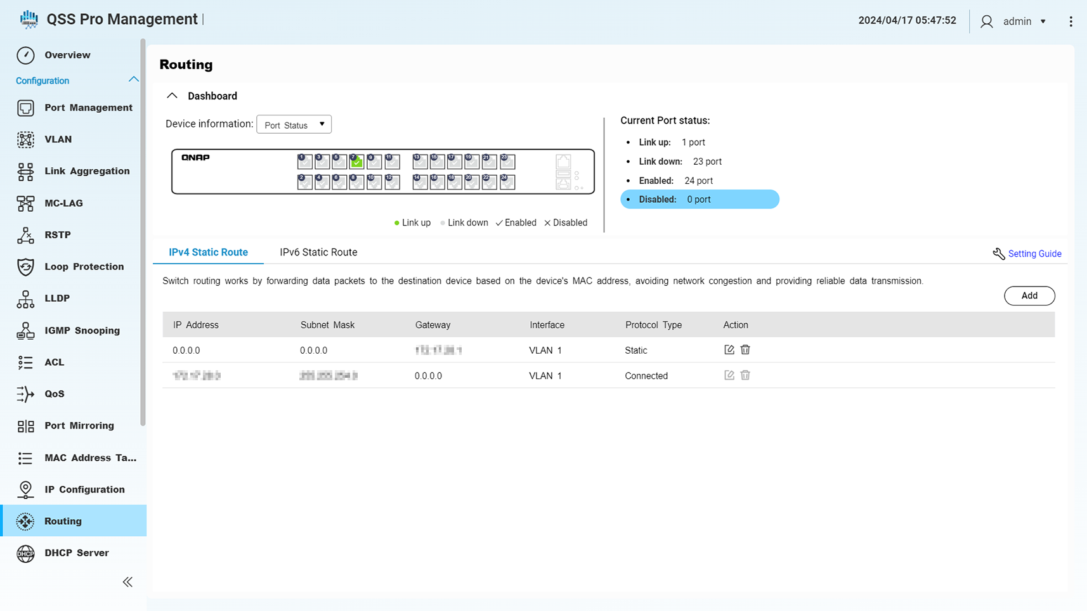The image size is (1087, 611).
Task: Select the VLAN configuration icon
Action: coord(25,139)
